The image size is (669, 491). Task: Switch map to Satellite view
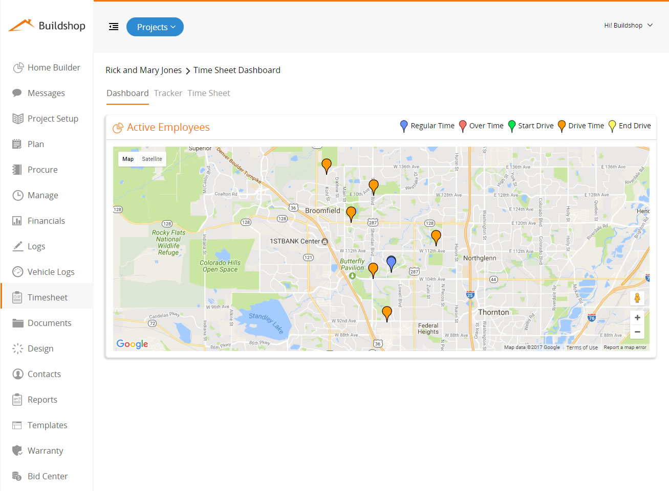(x=152, y=159)
